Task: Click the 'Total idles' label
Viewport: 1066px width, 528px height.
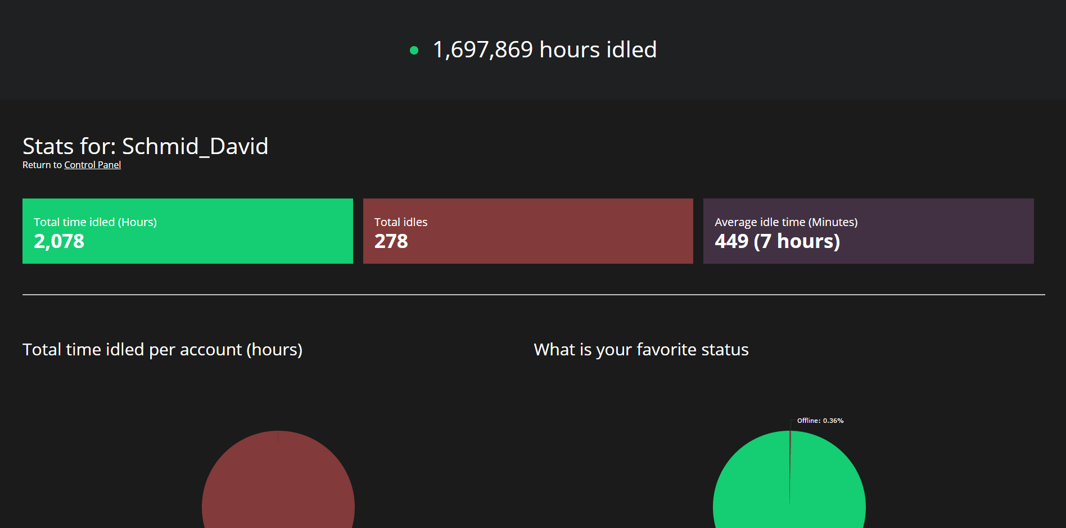Action: (401, 222)
